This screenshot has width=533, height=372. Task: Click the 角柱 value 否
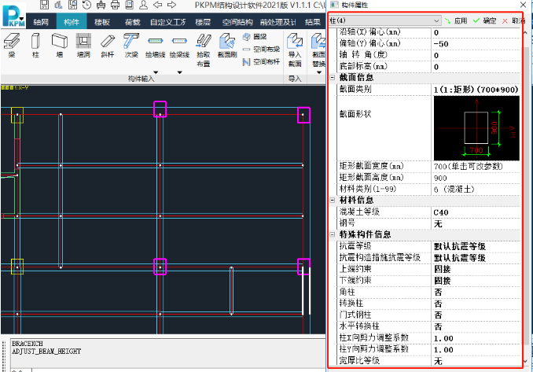click(476, 293)
